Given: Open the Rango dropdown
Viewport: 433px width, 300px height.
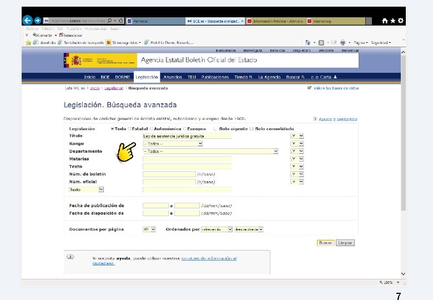Looking at the screenshot, I should (173, 144).
